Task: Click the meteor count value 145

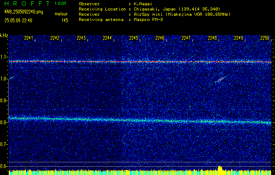Action: tap(65, 21)
